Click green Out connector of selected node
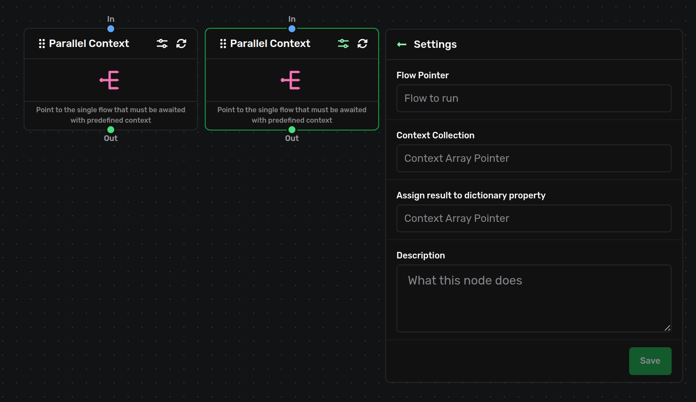 (292, 130)
